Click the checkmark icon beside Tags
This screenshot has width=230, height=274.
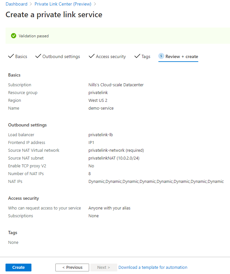click(137, 56)
